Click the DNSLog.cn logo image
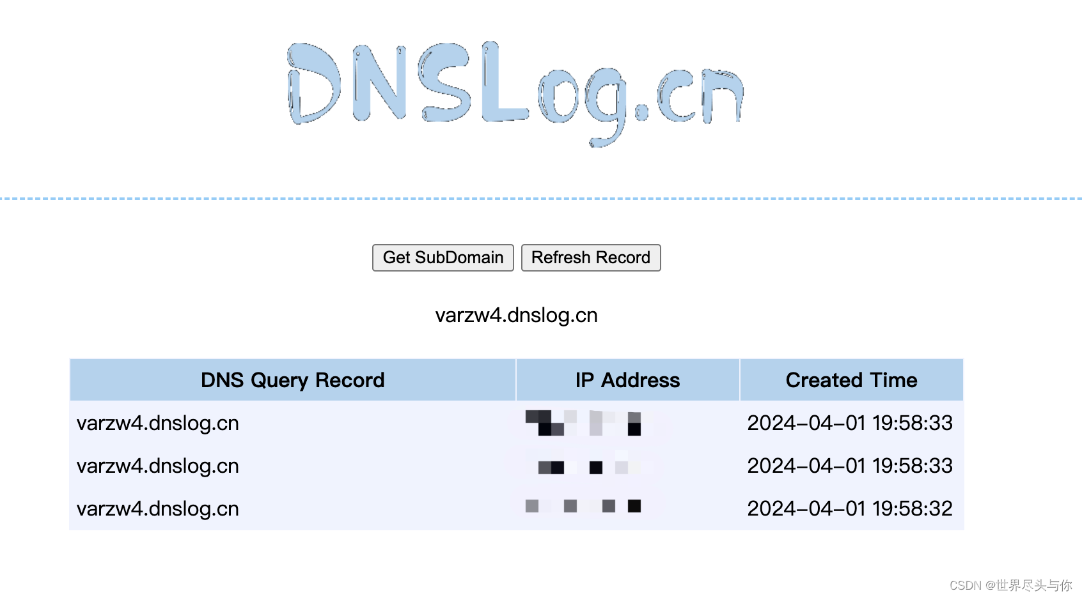Screen dimensions: 1082x598 click(x=515, y=93)
